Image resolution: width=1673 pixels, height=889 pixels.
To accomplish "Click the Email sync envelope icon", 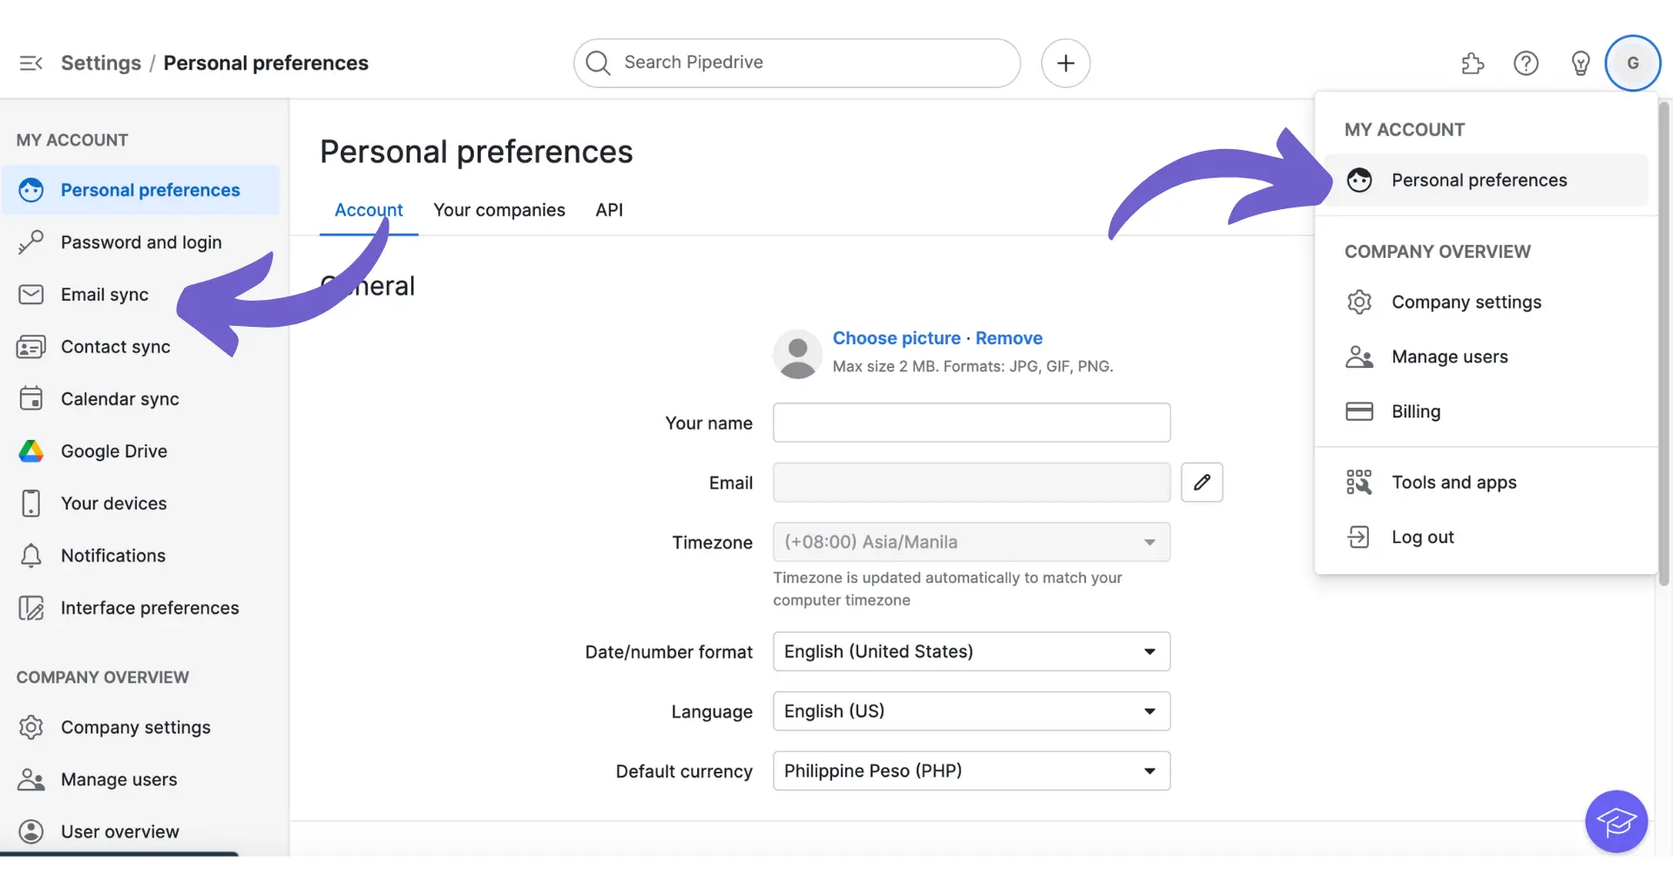I will pyautogui.click(x=31, y=295).
